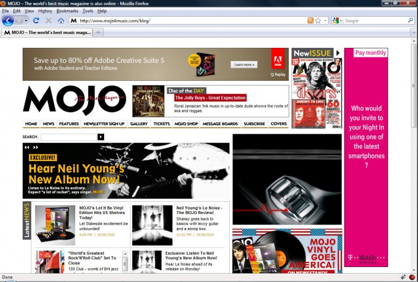Reload the page with the refresh icon

36,21
